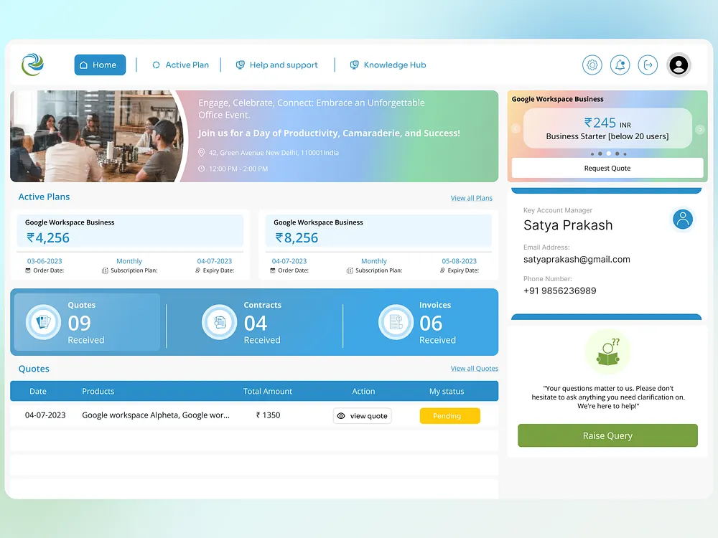
Task: Click the Key Account Manager avatar icon
Action: pos(683,220)
